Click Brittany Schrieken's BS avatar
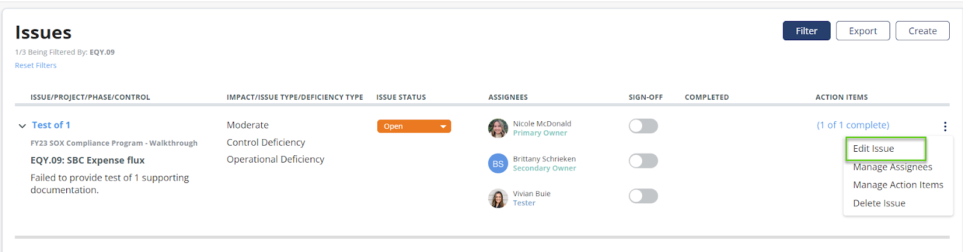The height and width of the screenshot is (252, 963). point(498,163)
